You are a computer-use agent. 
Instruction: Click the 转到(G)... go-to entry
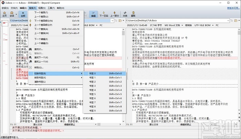(x=56, y=67)
